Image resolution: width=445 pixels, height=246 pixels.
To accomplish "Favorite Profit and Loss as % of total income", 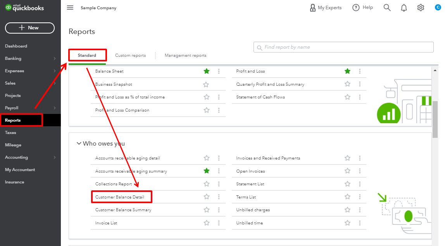I will (x=207, y=97).
